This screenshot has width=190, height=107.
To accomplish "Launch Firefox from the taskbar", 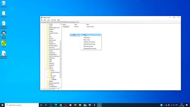I will 75,105.
